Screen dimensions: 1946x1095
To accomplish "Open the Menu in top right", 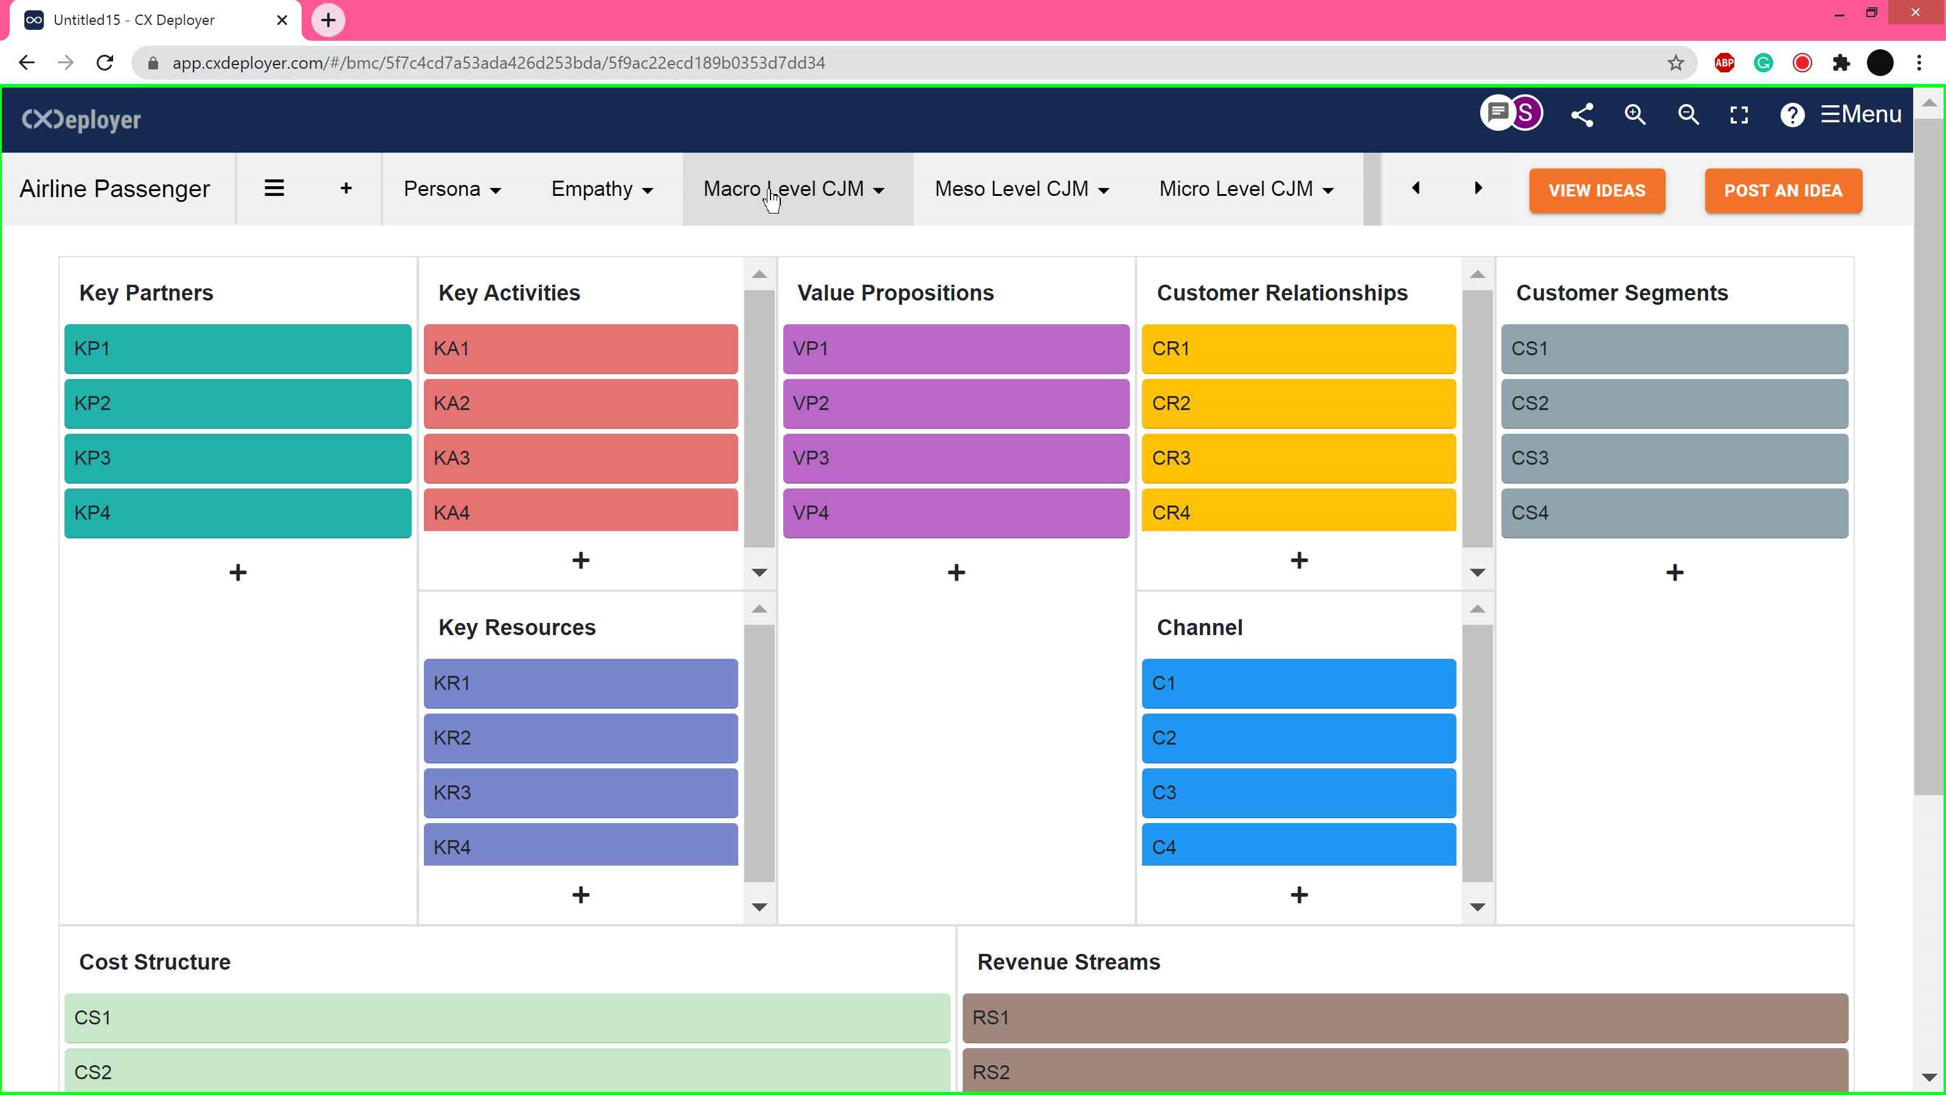I will coord(1861,114).
